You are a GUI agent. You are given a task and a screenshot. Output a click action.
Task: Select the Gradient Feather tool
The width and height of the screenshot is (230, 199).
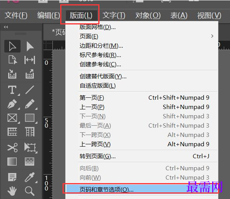pyautogui.click(x=30, y=161)
